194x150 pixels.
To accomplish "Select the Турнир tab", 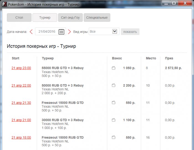I will coord(45,17).
